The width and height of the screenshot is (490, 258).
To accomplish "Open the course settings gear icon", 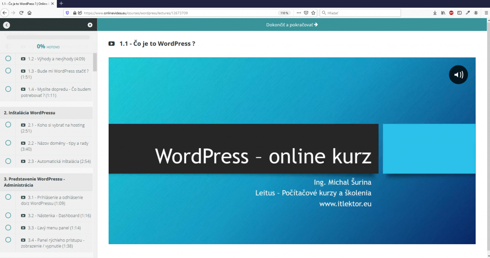I will [x=90, y=25].
